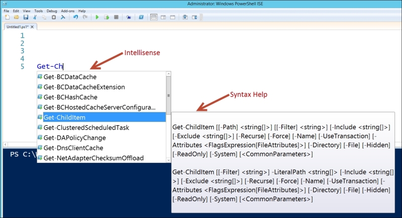The image size is (402, 218).
Task: Click the IntelliSense list scroll-down arrow
Action: (x=168, y=160)
